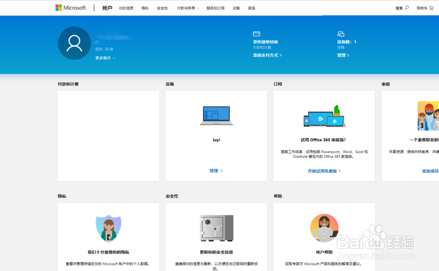
Task: Click the privacy shield illustration
Action: (x=108, y=228)
